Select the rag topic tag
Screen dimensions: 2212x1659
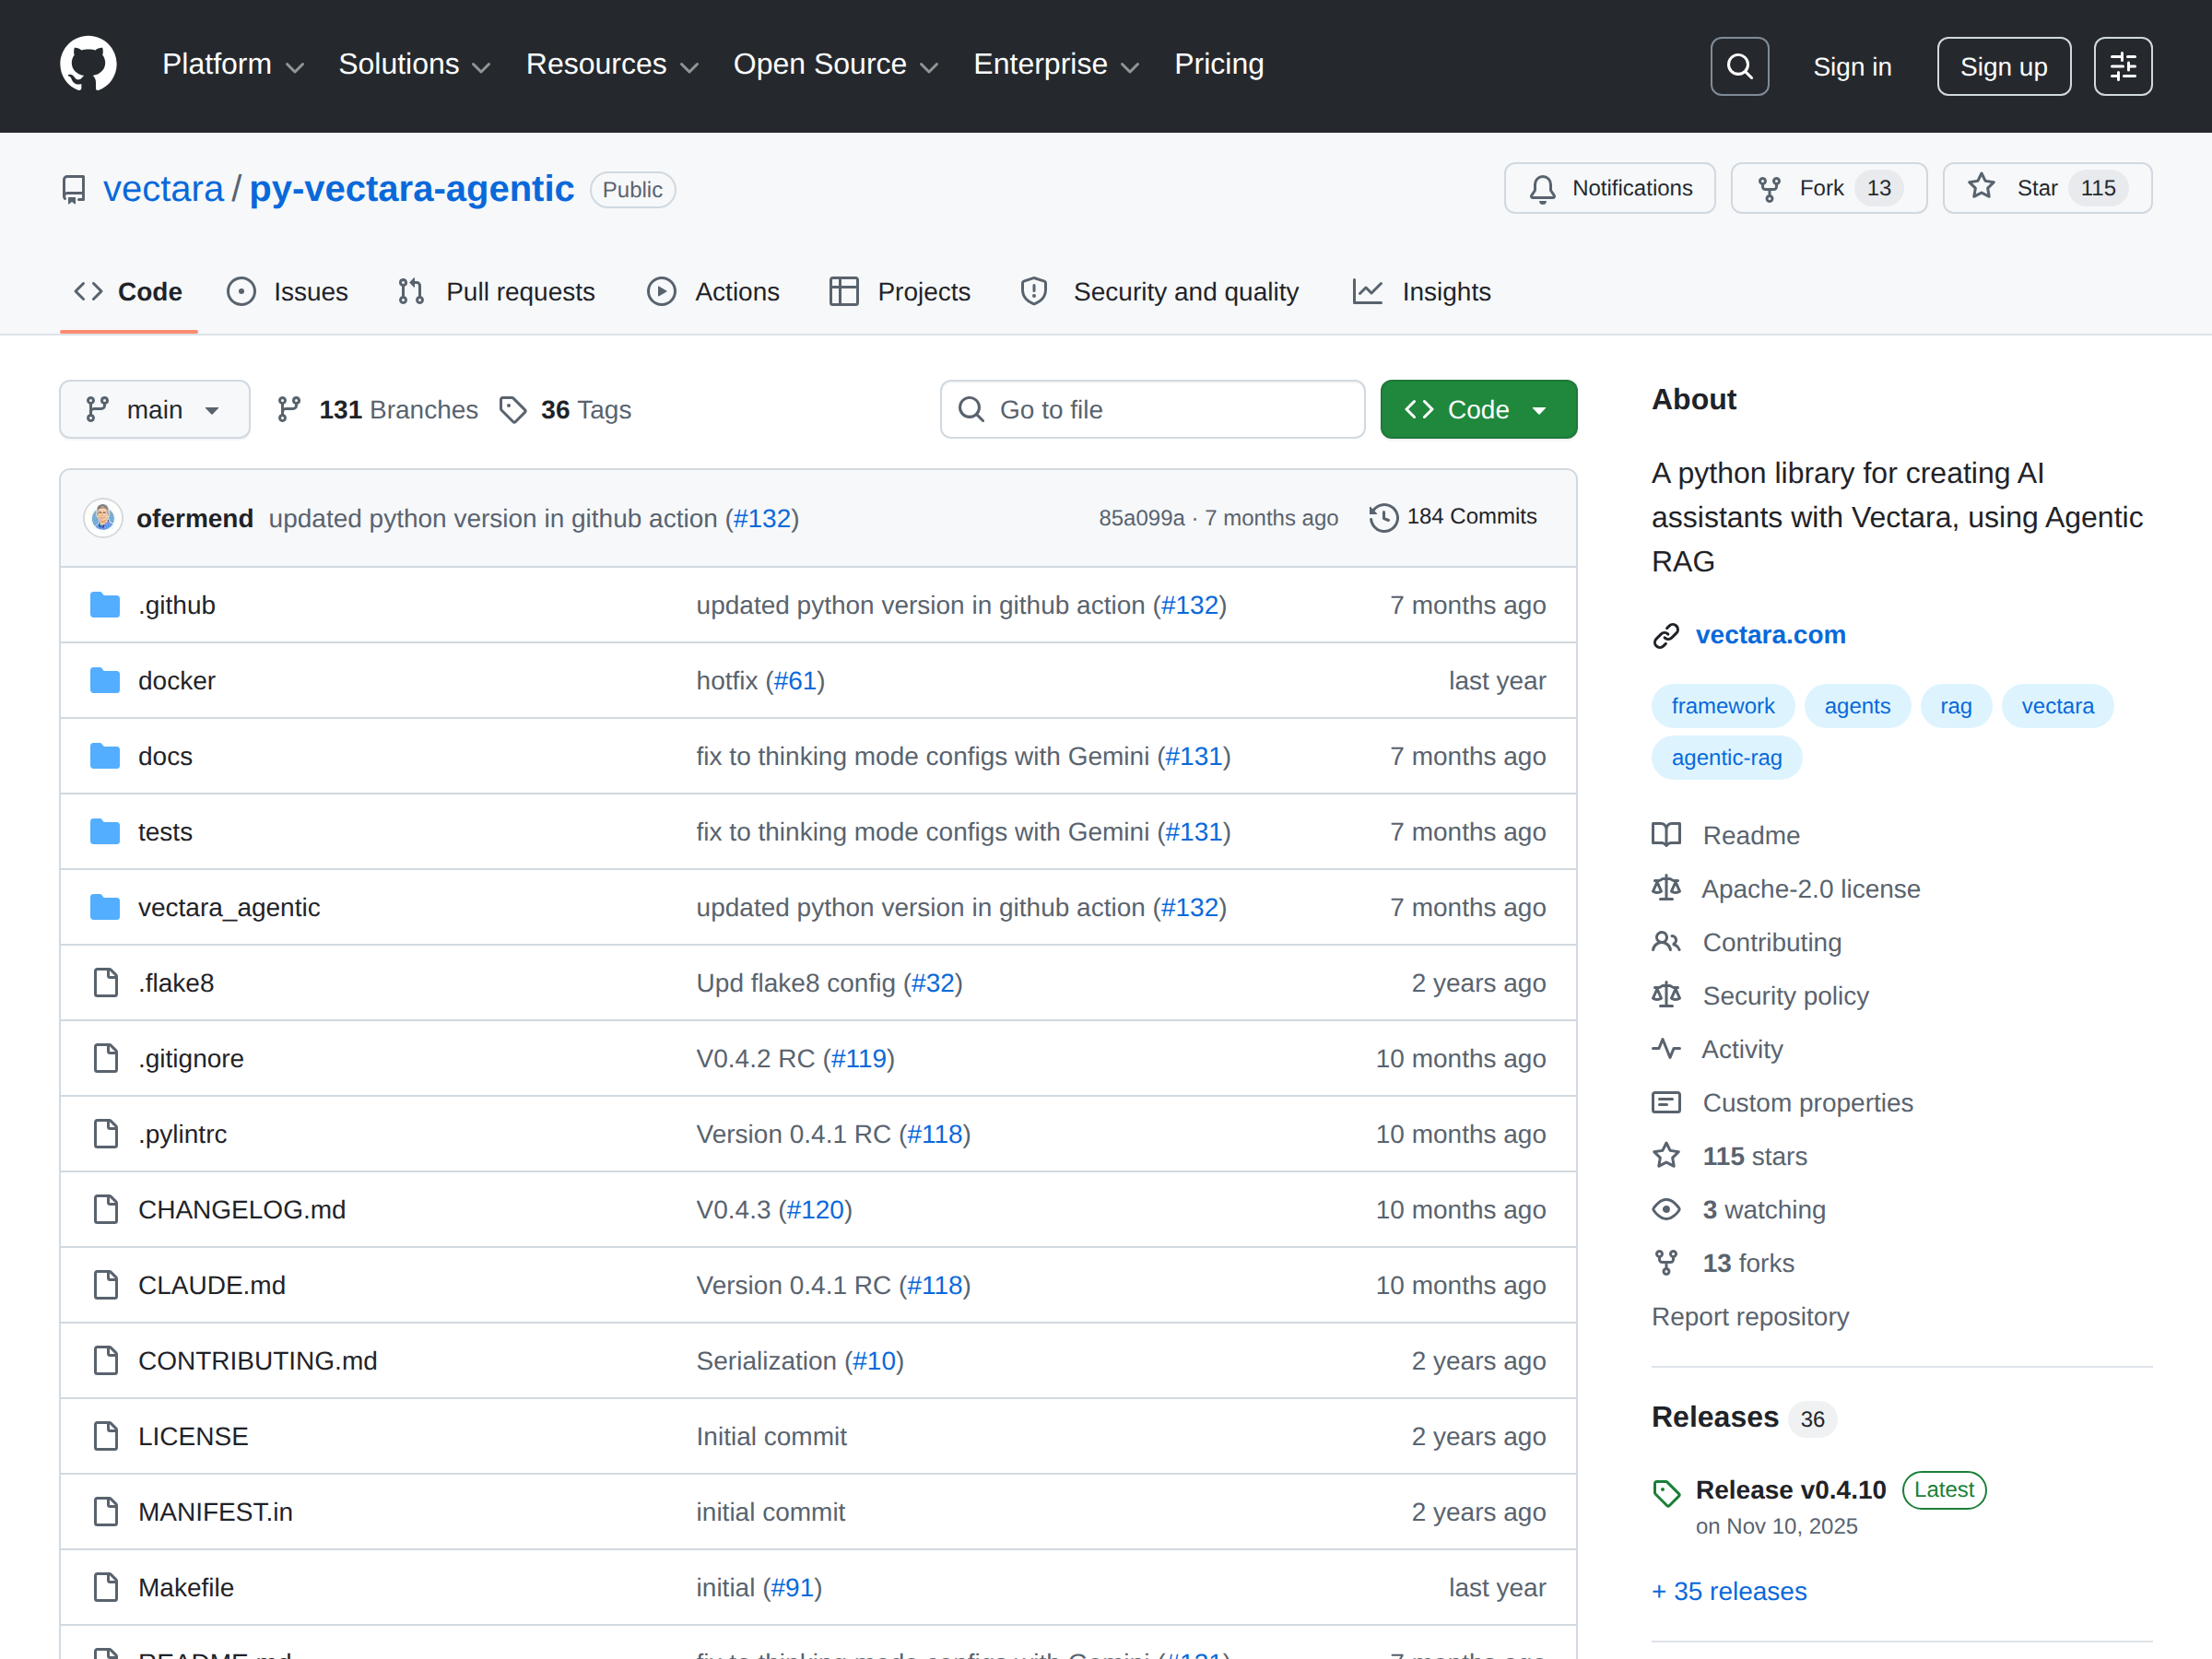pyautogui.click(x=1955, y=706)
